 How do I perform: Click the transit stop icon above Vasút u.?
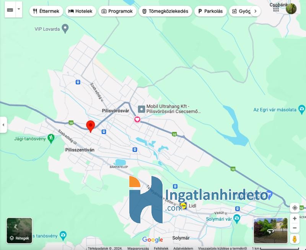[237, 209]
